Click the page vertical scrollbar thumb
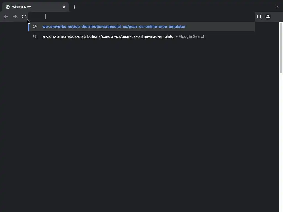This screenshot has width=283, height=212. [281, 48]
